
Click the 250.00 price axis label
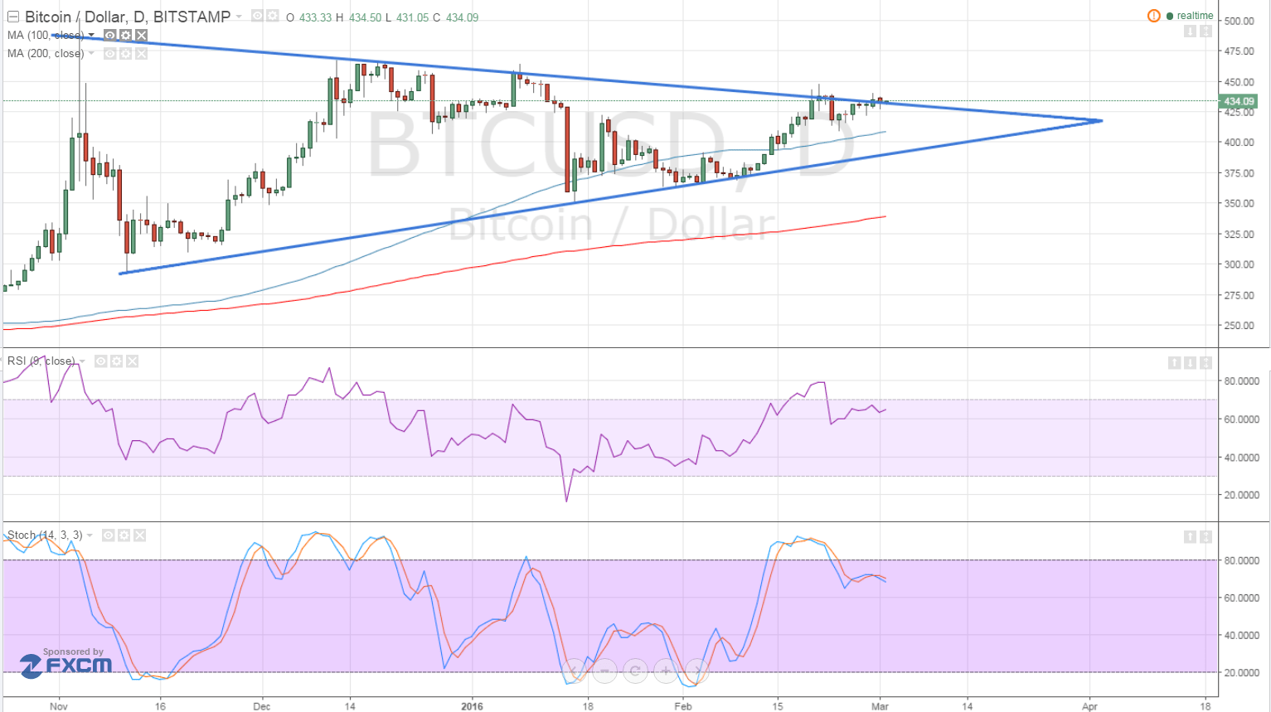pyautogui.click(x=1239, y=326)
